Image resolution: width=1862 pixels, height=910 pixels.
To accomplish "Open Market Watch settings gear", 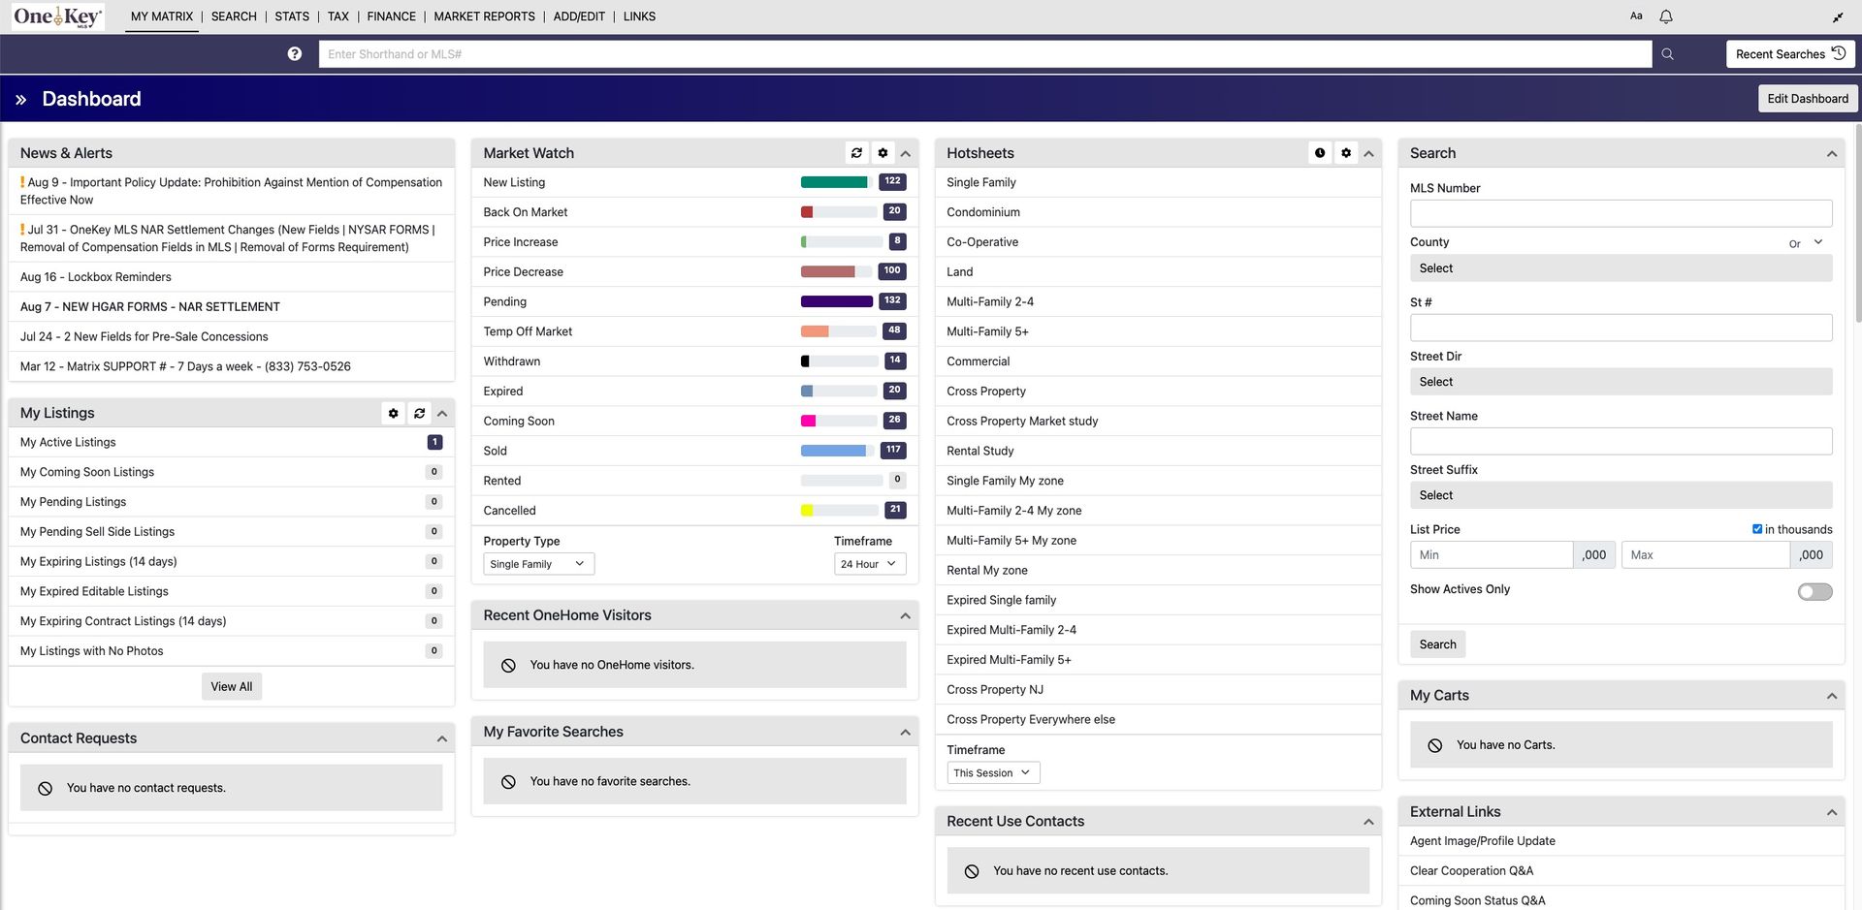I will [883, 152].
